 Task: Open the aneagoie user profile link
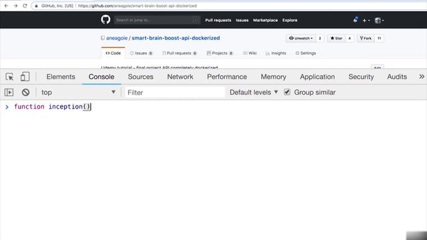117,38
